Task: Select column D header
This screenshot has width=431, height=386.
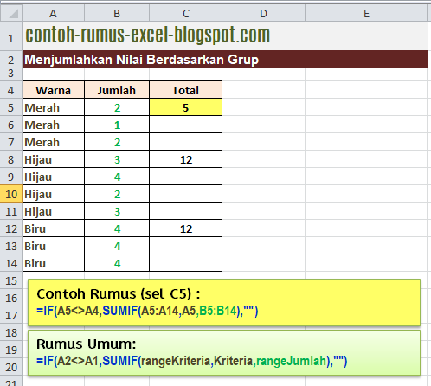Action: pyautogui.click(x=263, y=13)
